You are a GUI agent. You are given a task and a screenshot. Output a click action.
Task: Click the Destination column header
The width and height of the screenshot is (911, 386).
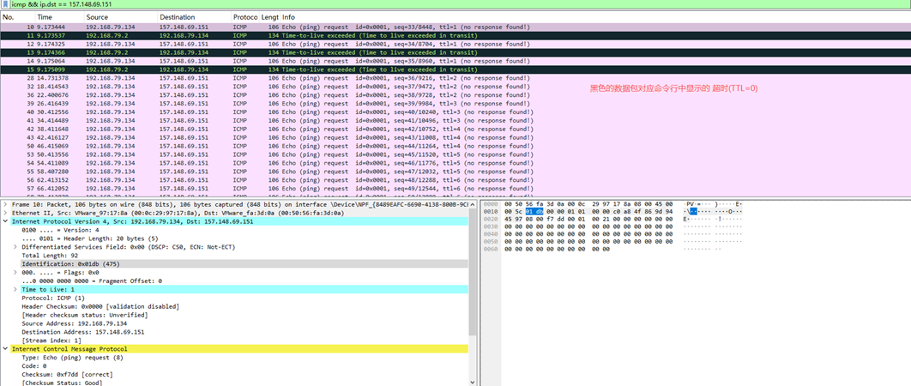(x=177, y=17)
